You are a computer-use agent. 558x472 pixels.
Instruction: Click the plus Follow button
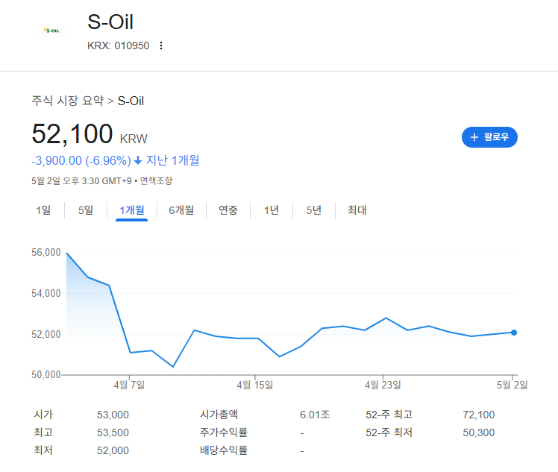click(x=489, y=137)
